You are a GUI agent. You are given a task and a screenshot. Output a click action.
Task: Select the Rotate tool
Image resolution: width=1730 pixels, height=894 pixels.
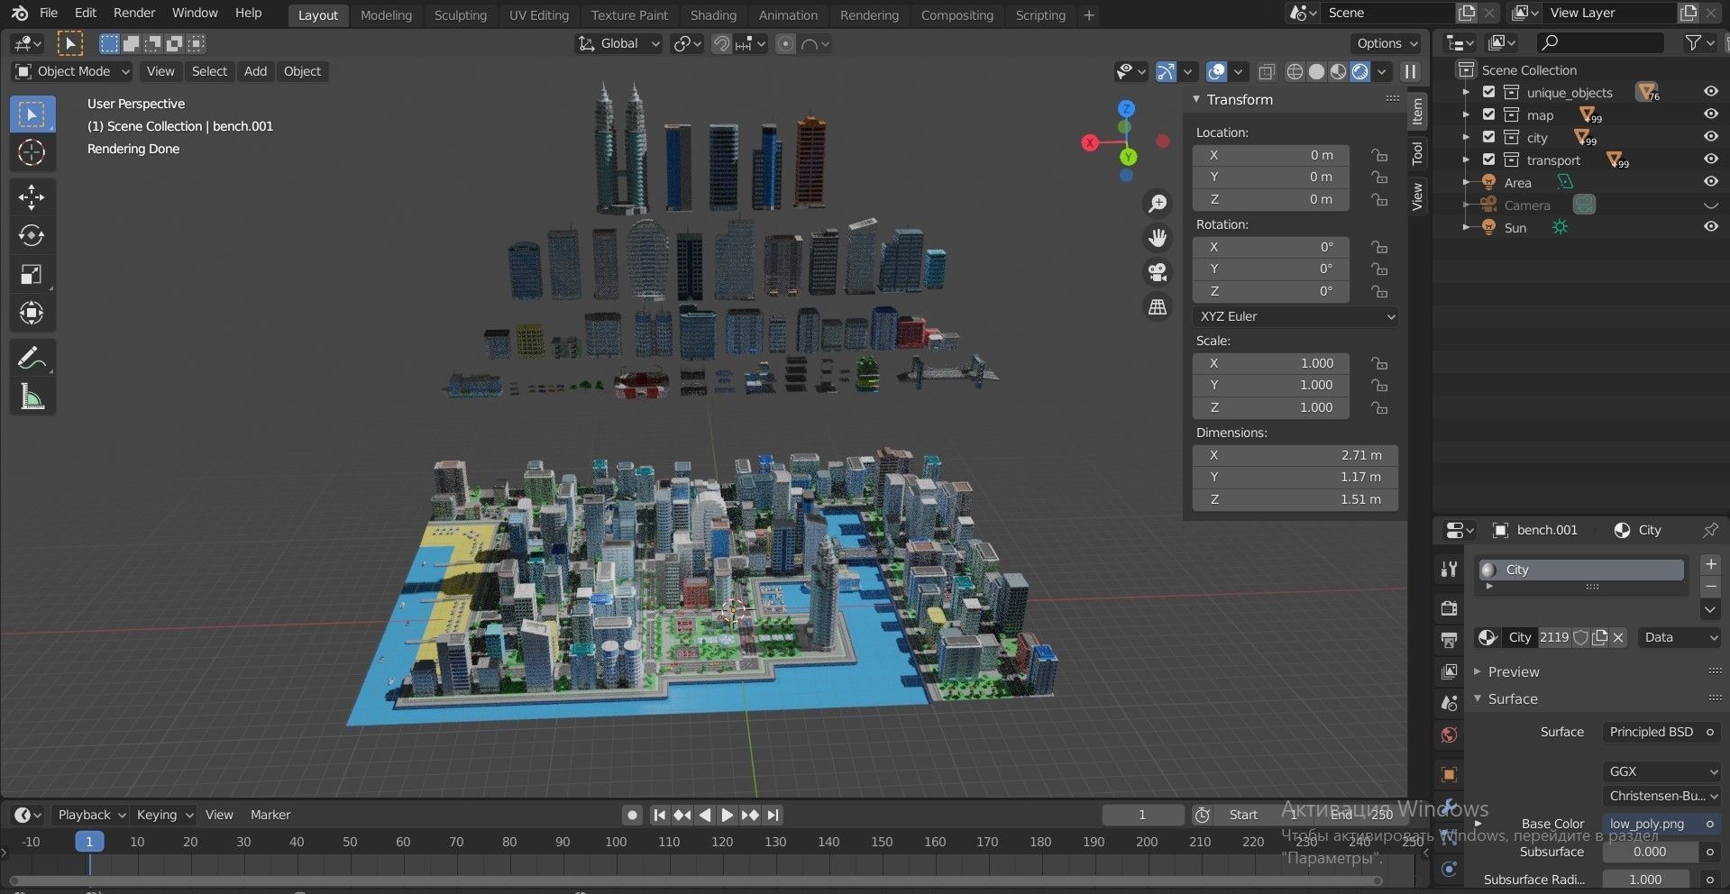tap(32, 235)
